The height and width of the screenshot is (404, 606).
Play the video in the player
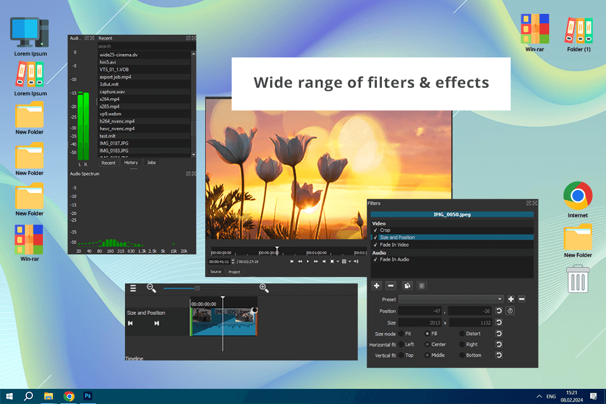(x=308, y=262)
